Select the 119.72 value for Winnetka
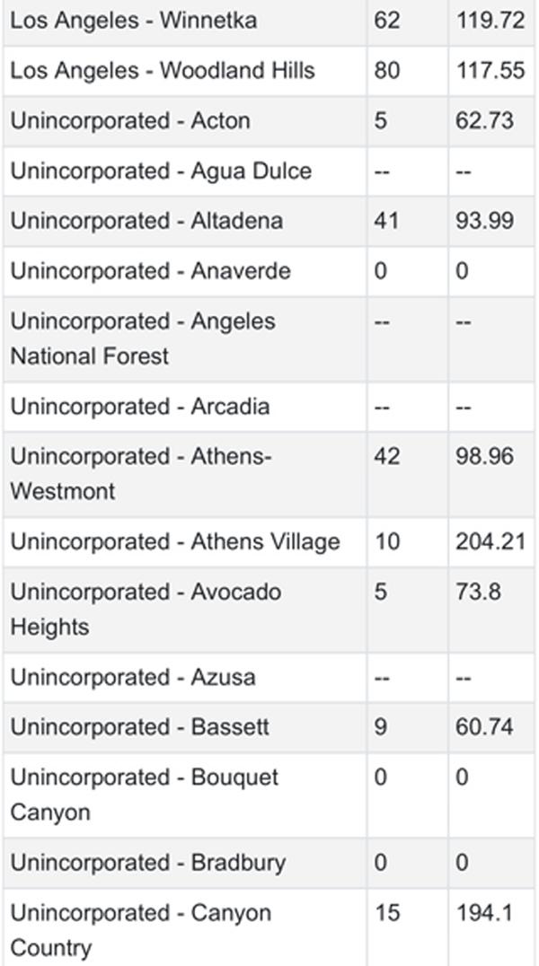This screenshot has height=966, width=539. (x=490, y=21)
